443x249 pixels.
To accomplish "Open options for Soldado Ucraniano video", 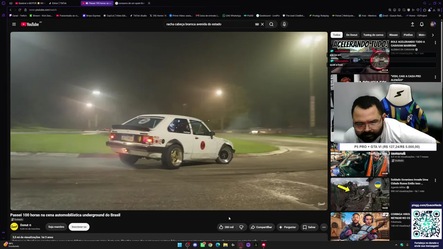I will [x=435, y=180].
